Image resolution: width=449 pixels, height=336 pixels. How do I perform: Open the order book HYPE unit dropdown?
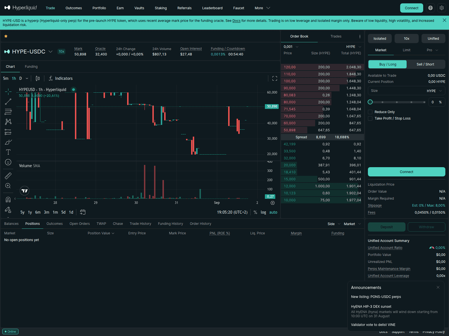[x=354, y=47]
